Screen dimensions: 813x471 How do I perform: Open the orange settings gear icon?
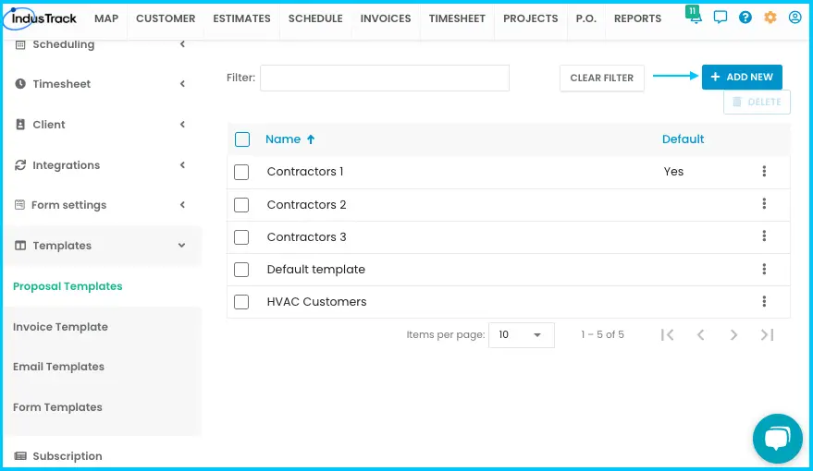pyautogui.click(x=770, y=18)
